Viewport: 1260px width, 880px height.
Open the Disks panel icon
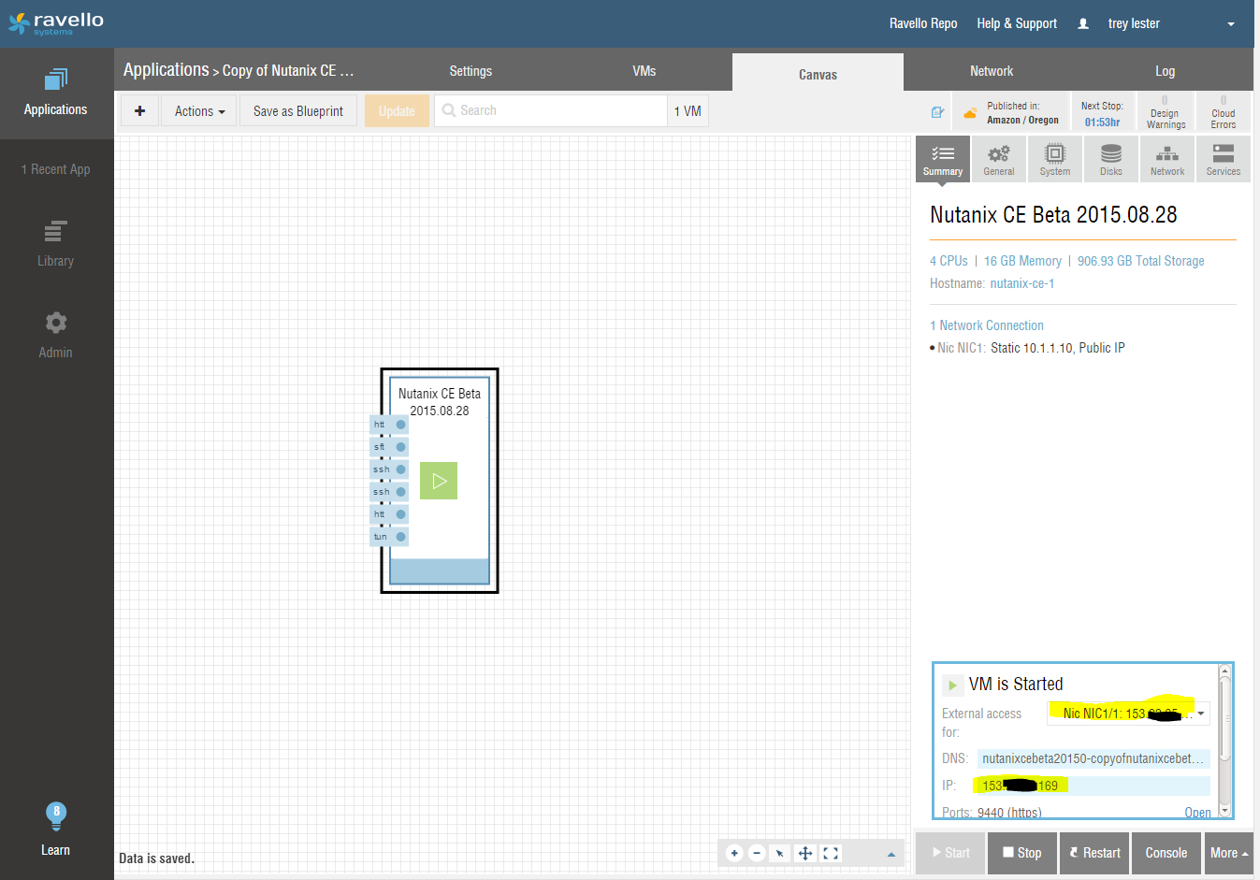pos(1110,158)
